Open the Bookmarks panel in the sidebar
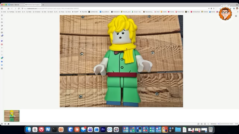The height and width of the screenshot is (134, 239). 2,15
